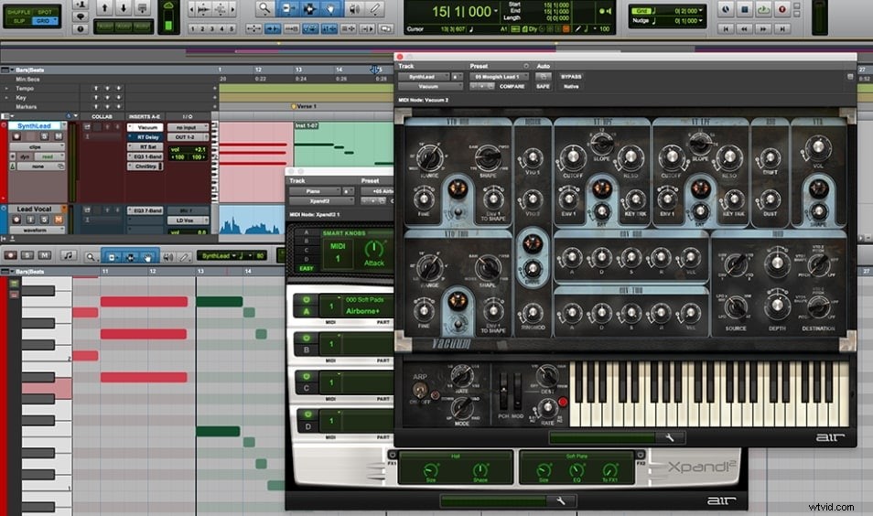This screenshot has height=516, width=873.
Task: Open the Vacuum insert plugin selector dropdown
Action: 430,86
